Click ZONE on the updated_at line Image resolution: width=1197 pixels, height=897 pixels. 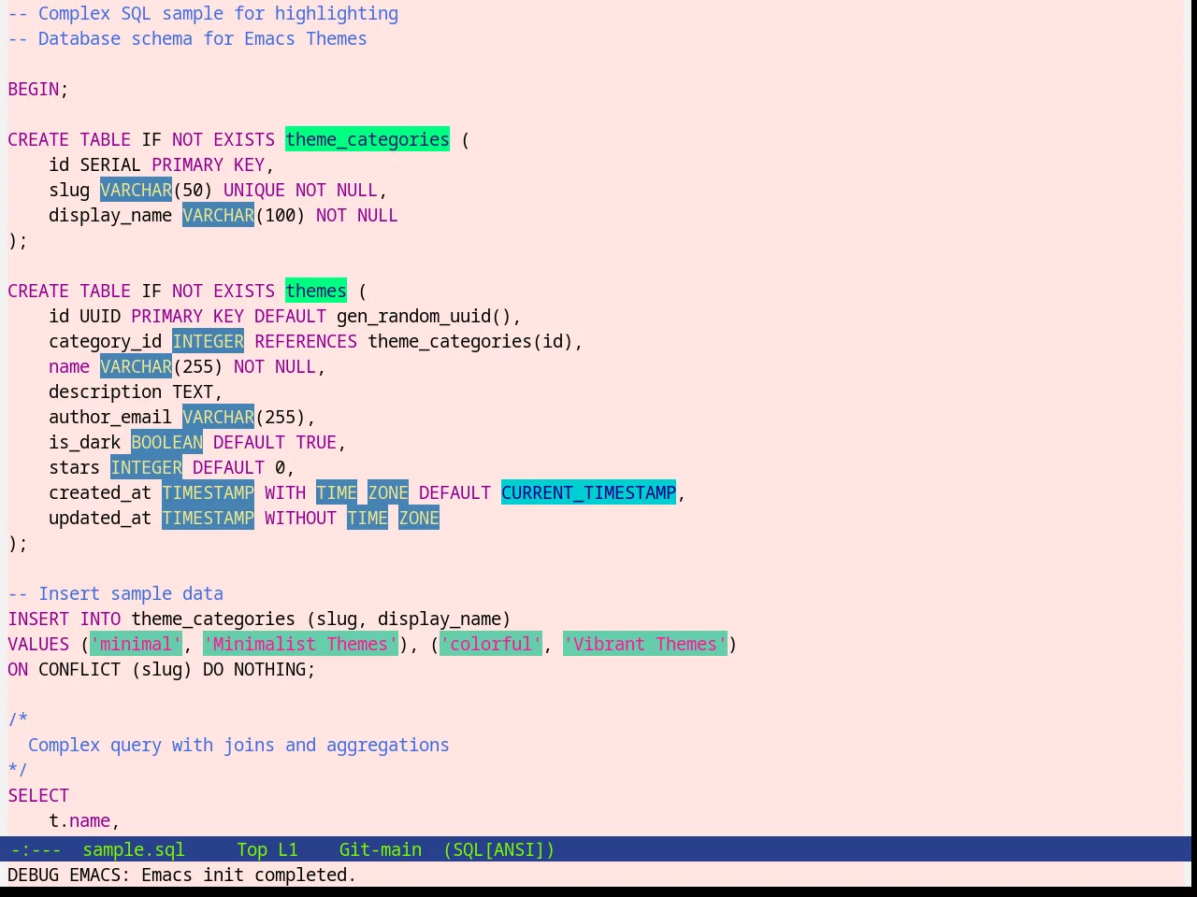[x=419, y=518]
